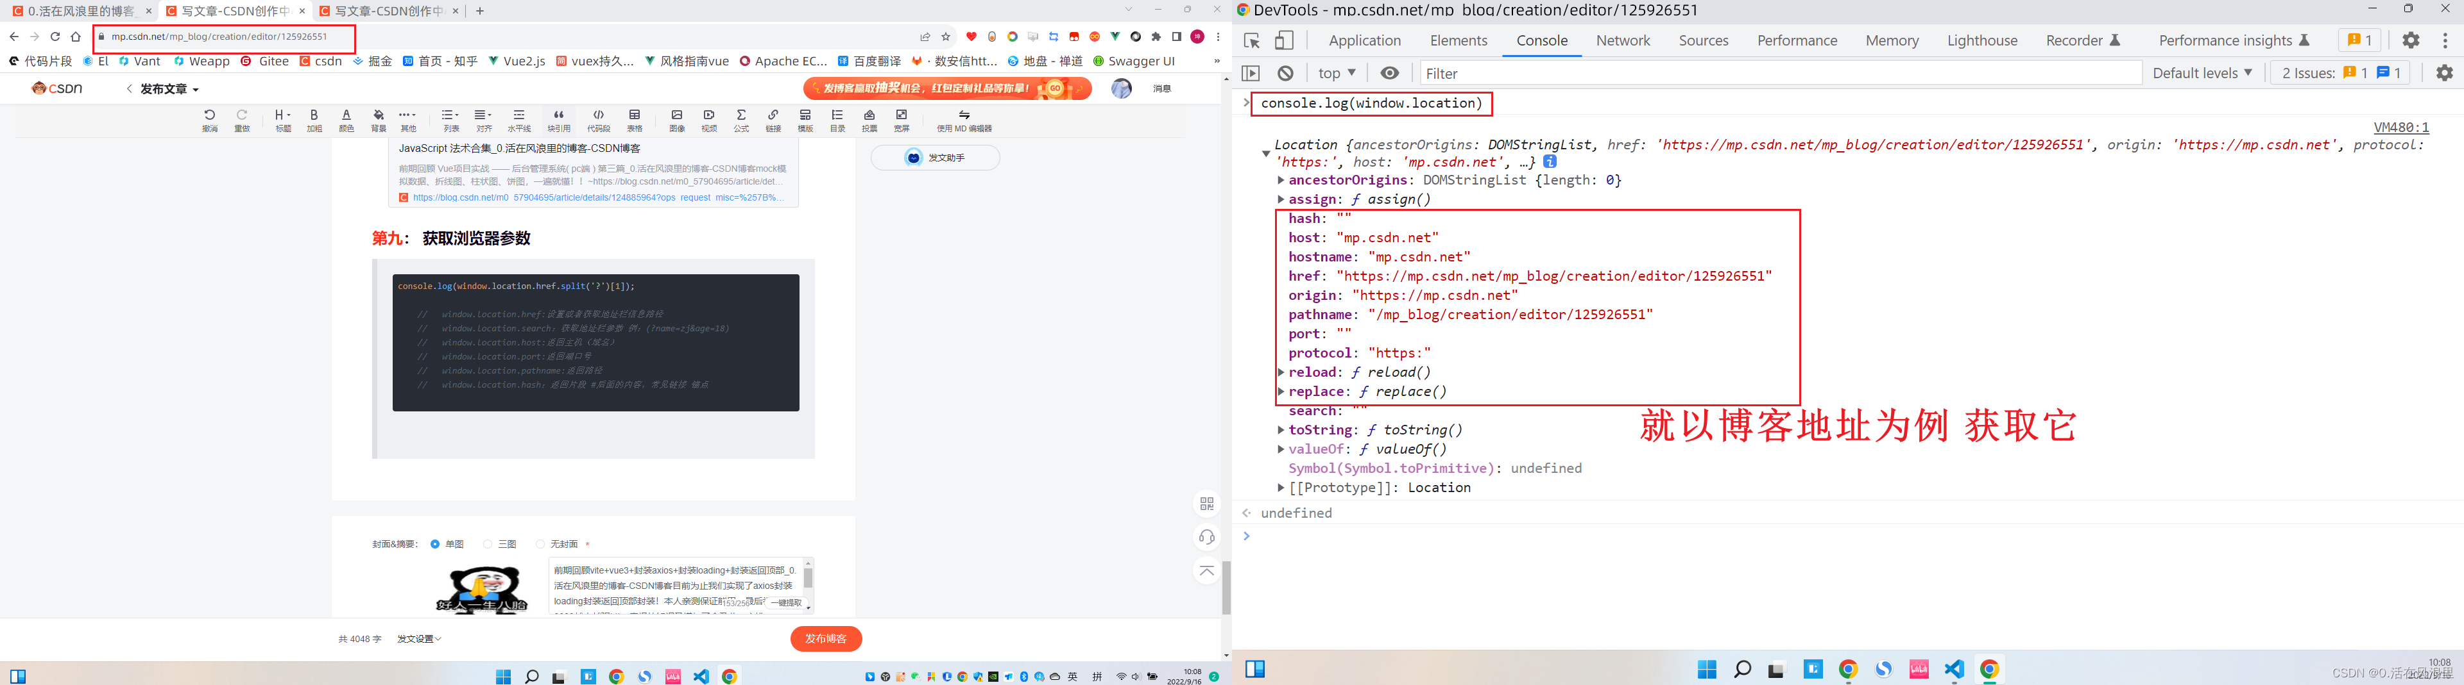Image resolution: width=2464 pixels, height=685 pixels.
Task: Open the Lighthouse tab
Action: [x=1982, y=40]
